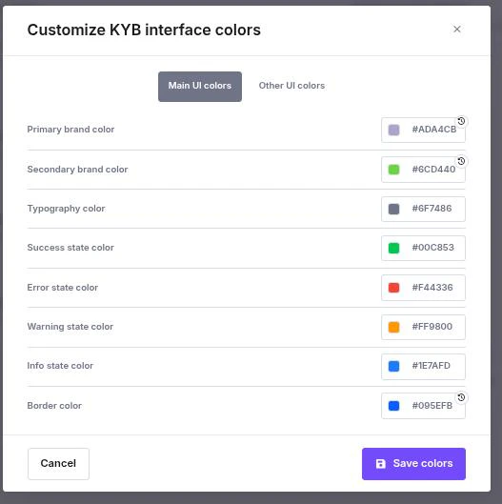The width and height of the screenshot is (502, 504).
Task: Save the customized colors
Action: [x=413, y=463]
